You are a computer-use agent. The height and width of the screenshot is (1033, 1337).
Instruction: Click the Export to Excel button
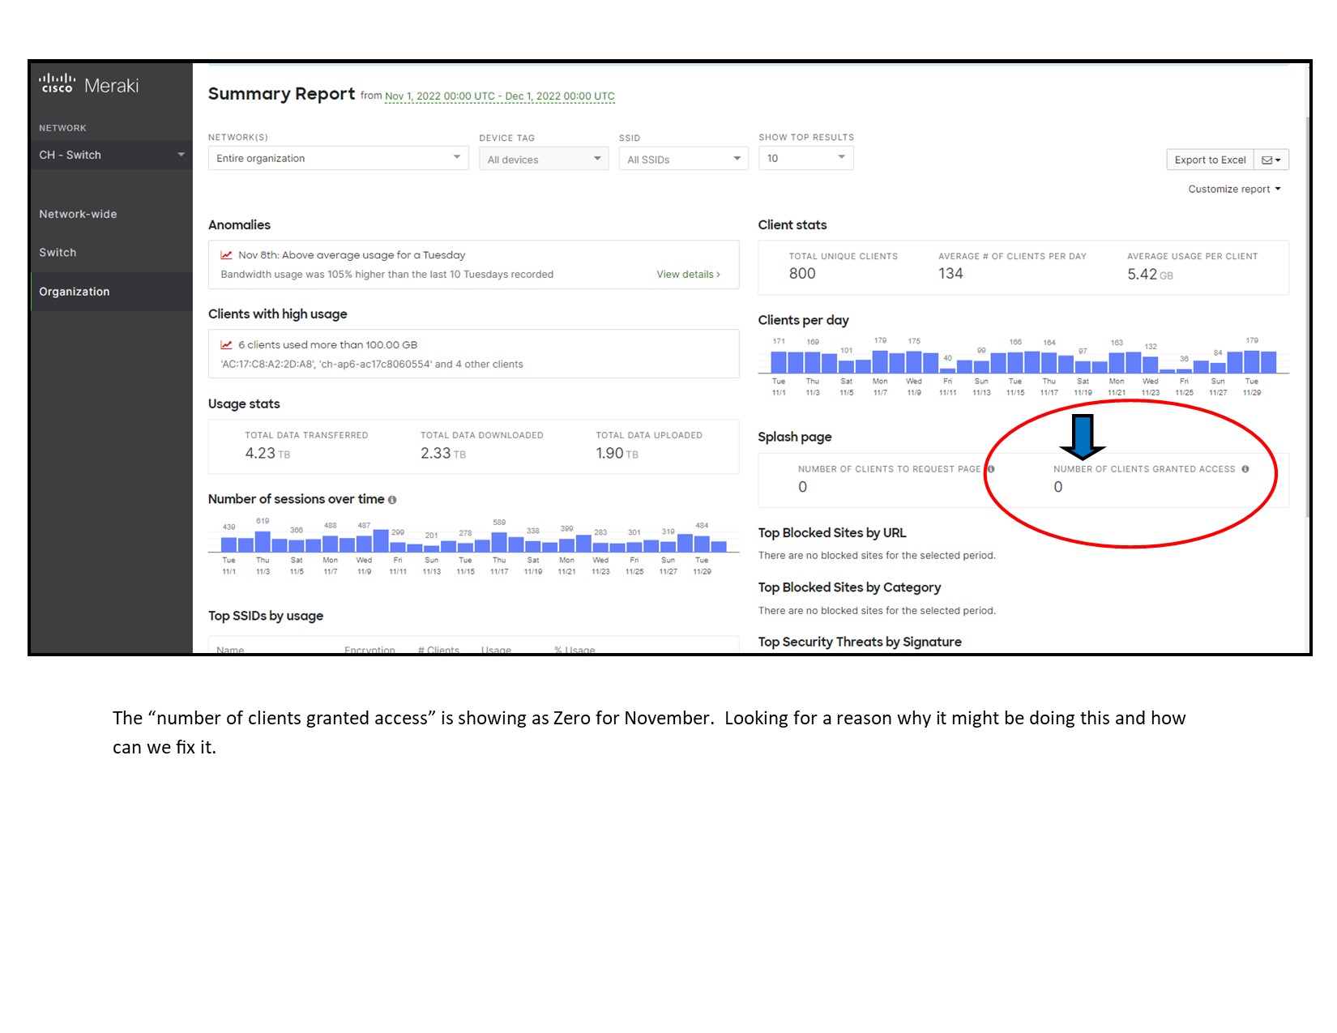click(1210, 160)
